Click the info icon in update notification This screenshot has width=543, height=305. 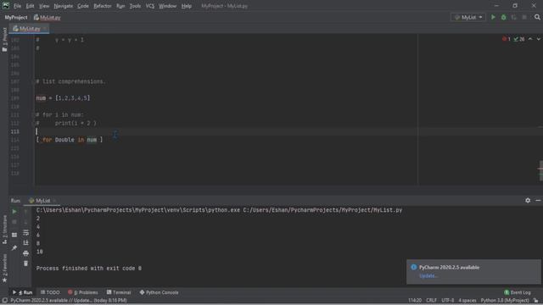413,267
